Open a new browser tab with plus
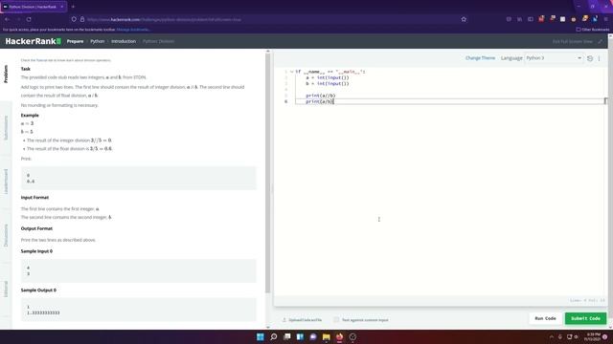The image size is (613, 344). click(73, 7)
